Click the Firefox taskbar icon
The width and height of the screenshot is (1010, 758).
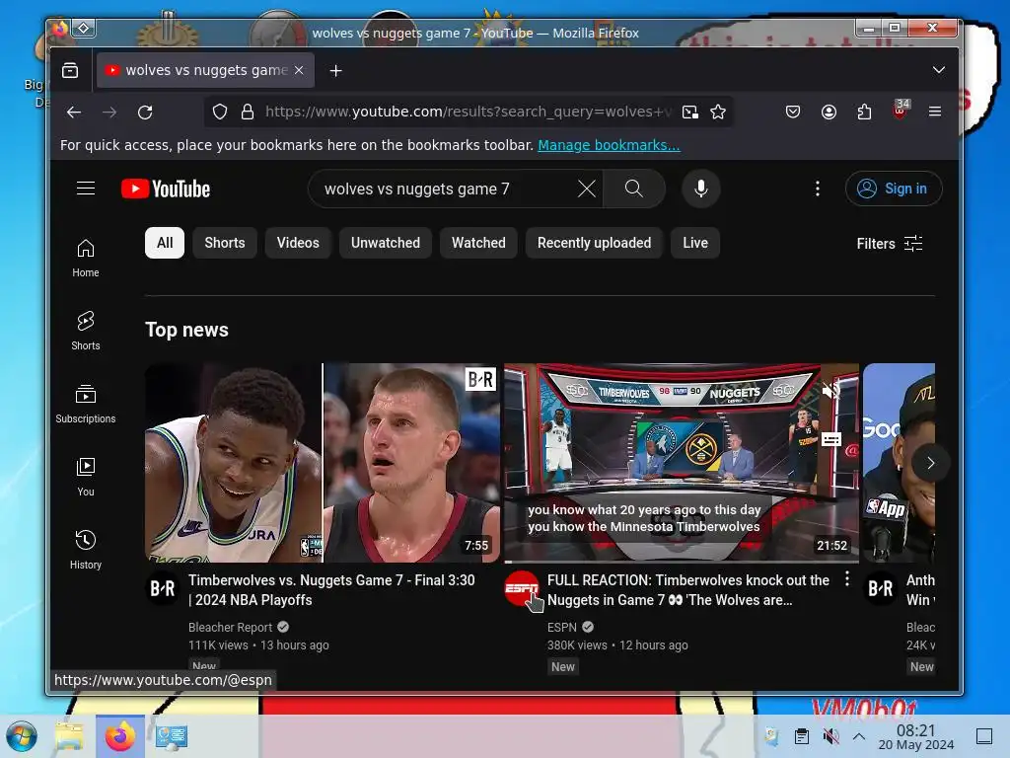[120, 736]
